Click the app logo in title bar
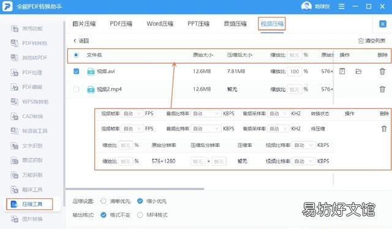This screenshot has height=229, width=392. point(7,7)
